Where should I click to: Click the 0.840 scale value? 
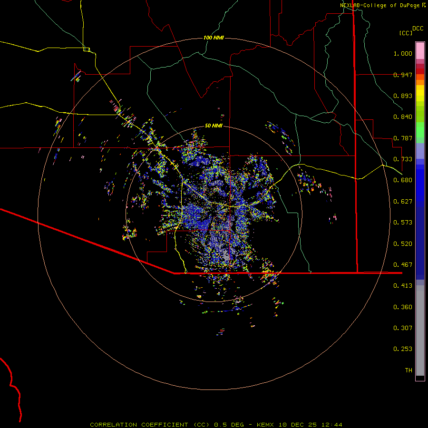(403, 117)
